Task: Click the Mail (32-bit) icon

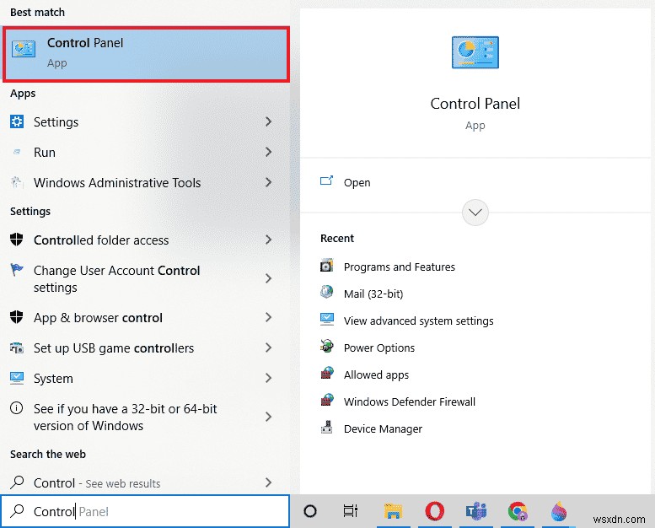Action: pos(327,292)
